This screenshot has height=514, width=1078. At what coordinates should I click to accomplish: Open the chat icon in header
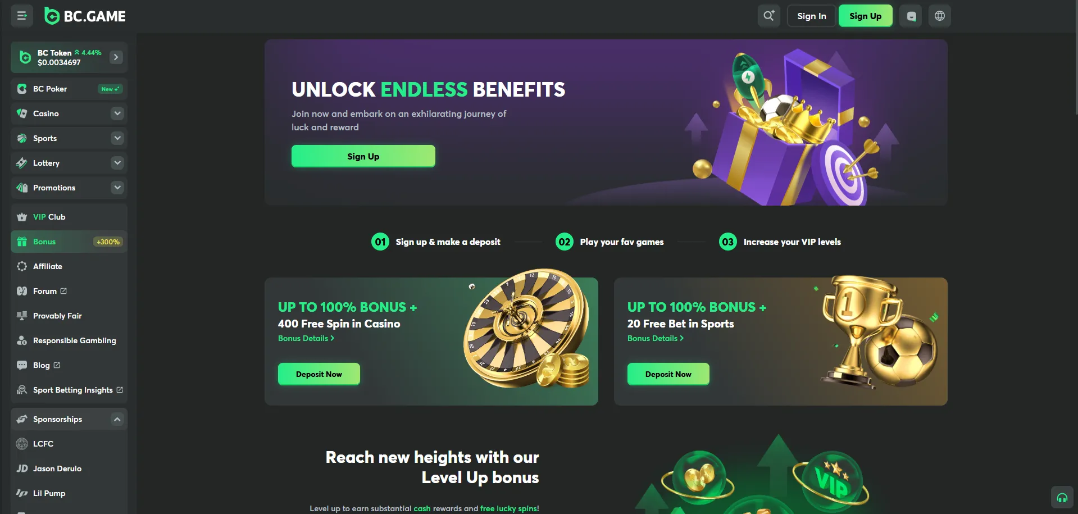[911, 16]
